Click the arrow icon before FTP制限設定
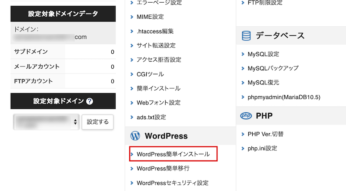Screen dimensions: 346x191 [x=243, y=3]
